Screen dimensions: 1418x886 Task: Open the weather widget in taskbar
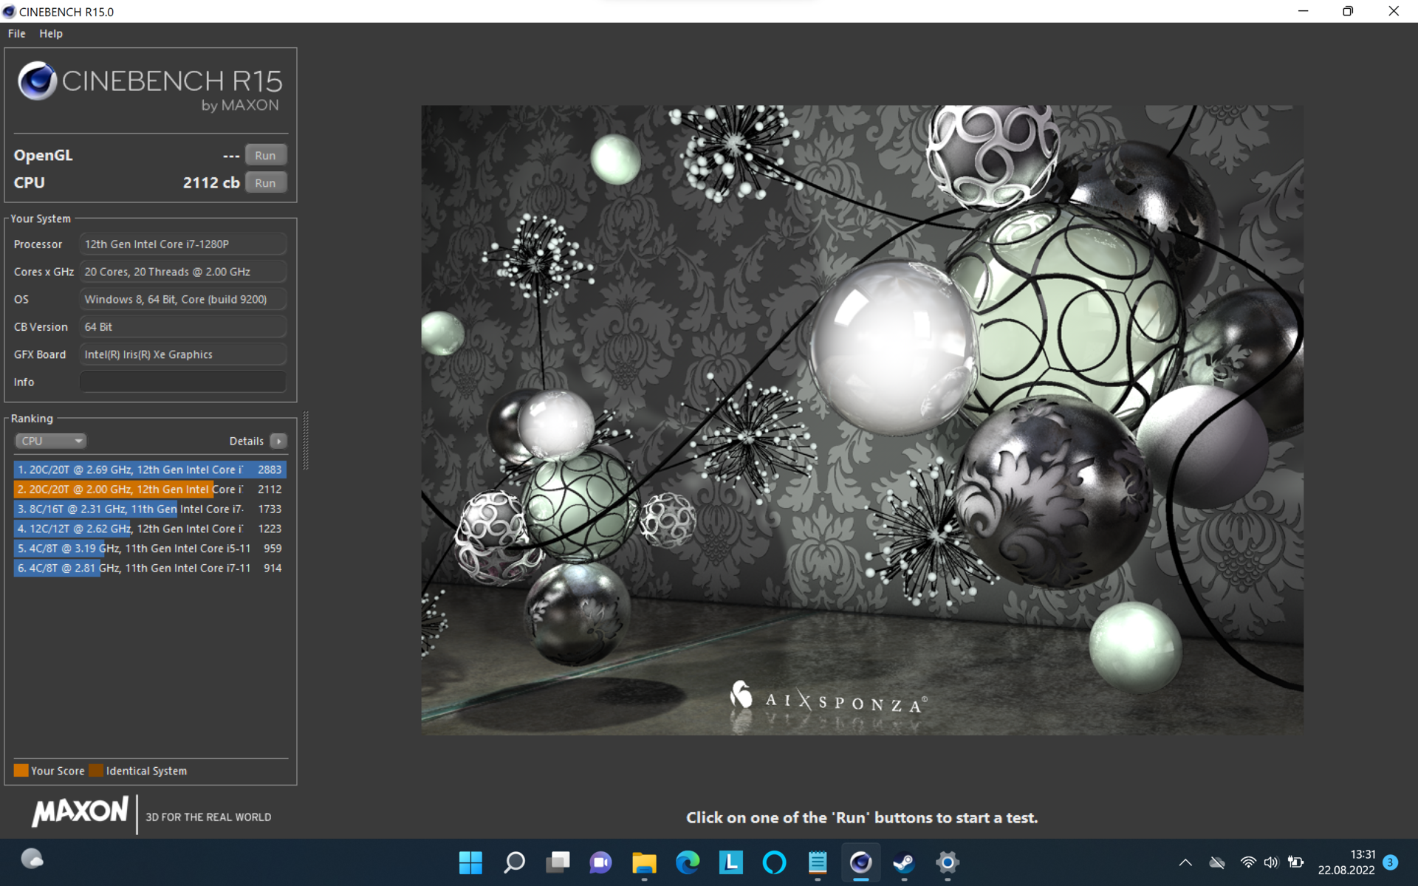(x=32, y=859)
